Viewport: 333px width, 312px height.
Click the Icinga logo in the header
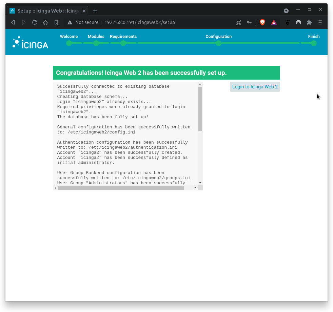[x=30, y=42]
